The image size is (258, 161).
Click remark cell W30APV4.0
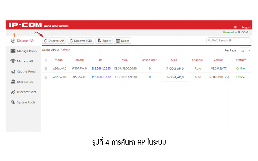coord(79,68)
